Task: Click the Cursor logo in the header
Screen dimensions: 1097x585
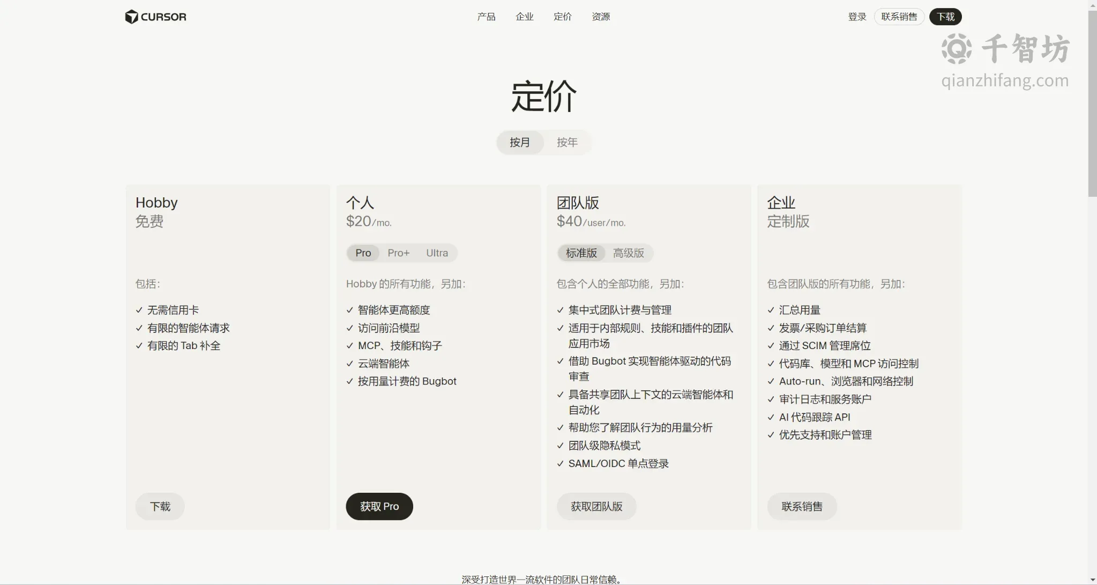Action: pos(155,17)
